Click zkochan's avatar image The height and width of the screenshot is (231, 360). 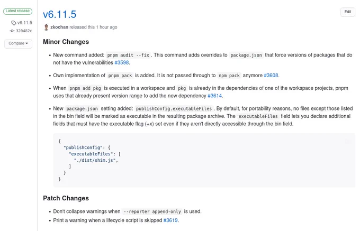click(x=46, y=27)
